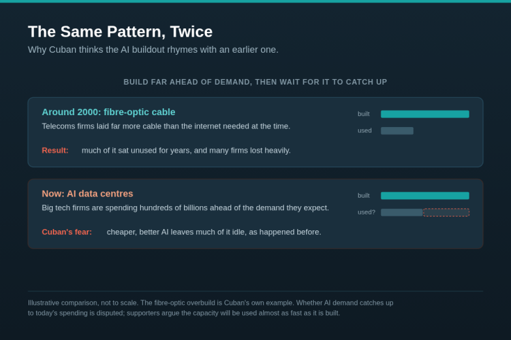This screenshot has height=340, width=511.
Task: Select the 'built' label in the fibre-optic card
Action: pyautogui.click(x=364, y=114)
